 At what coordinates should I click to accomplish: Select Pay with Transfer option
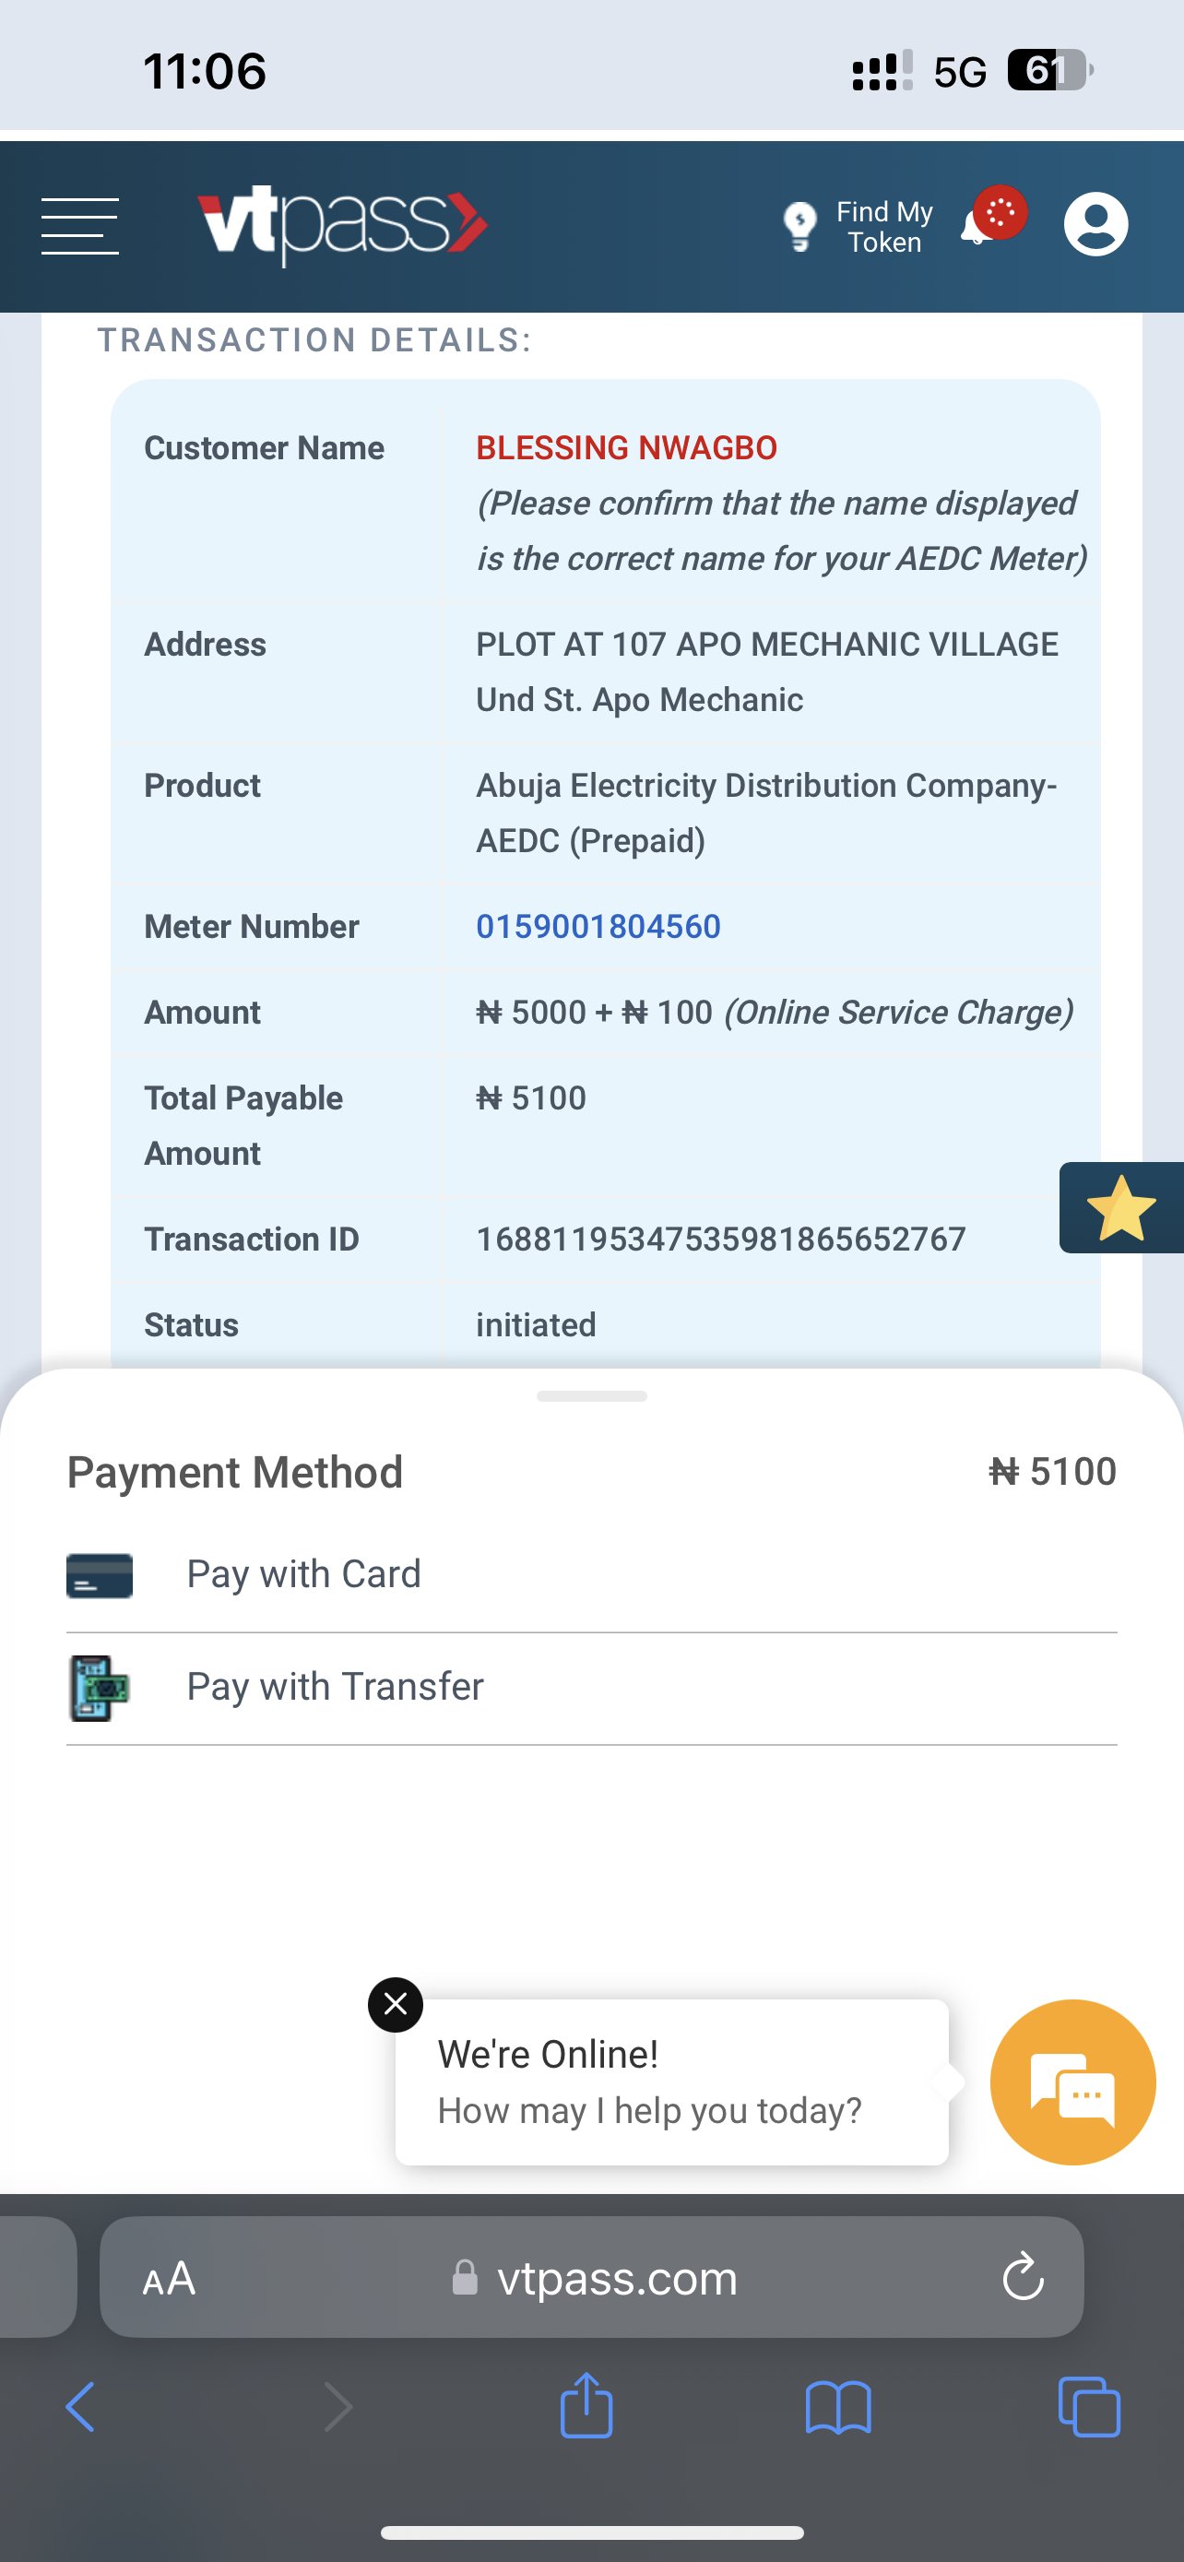335,1687
